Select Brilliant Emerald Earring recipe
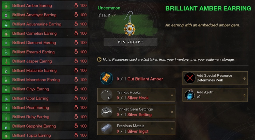 (45, 52)
